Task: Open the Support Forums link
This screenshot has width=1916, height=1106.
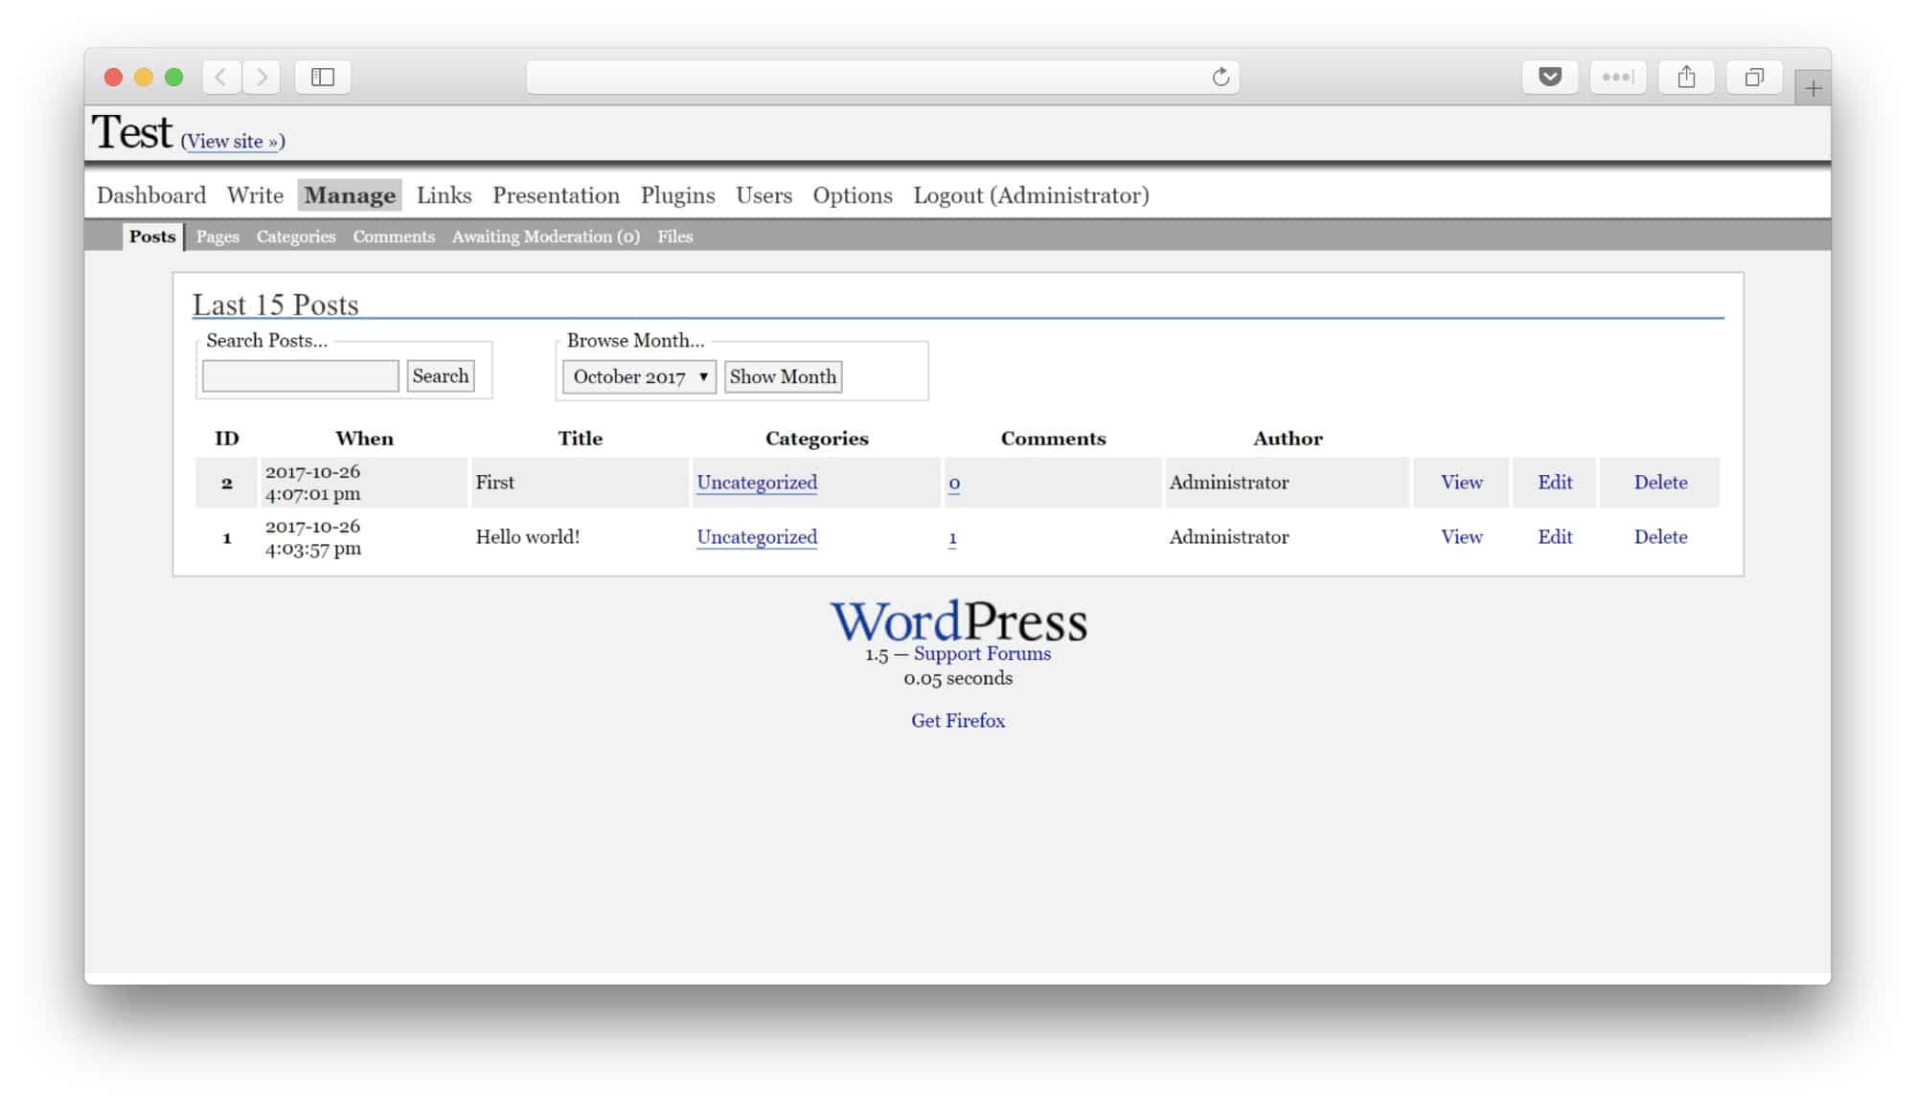Action: pyautogui.click(x=982, y=653)
